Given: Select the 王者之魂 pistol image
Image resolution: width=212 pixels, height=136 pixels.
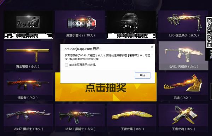Looking at the screenshot, I should pos(185,115).
